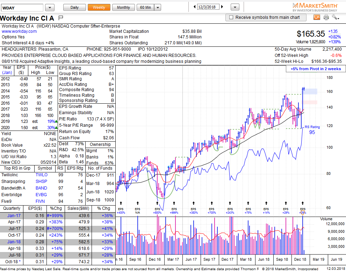Click the '+5% from Pivot in 2 weeks' alert
Viewport: 346px width, 274px height.
click(x=316, y=69)
